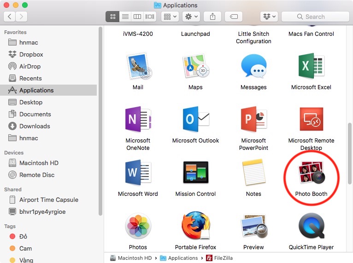This screenshot has height=263, width=353.
Task: Switch to list view
Action: (x=125, y=17)
